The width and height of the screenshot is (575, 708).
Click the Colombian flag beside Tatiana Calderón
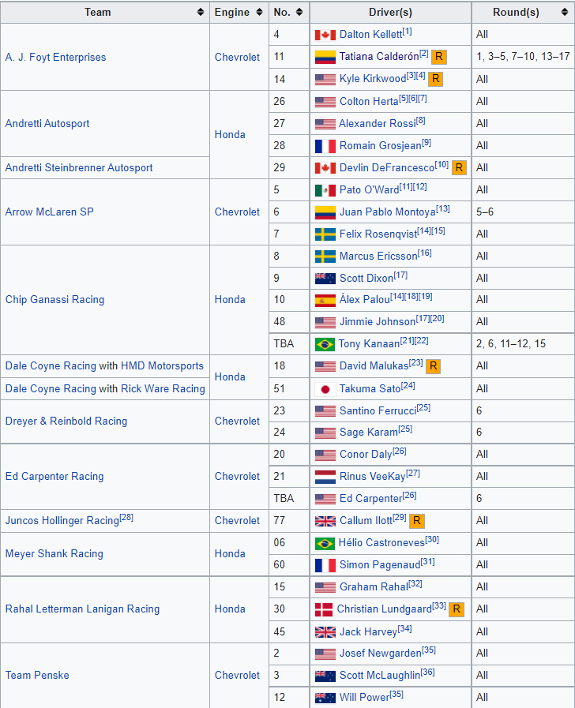(x=325, y=57)
